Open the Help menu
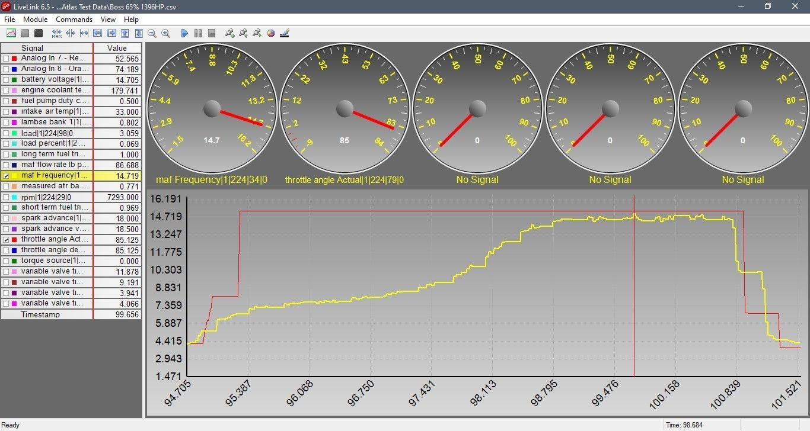 click(131, 20)
